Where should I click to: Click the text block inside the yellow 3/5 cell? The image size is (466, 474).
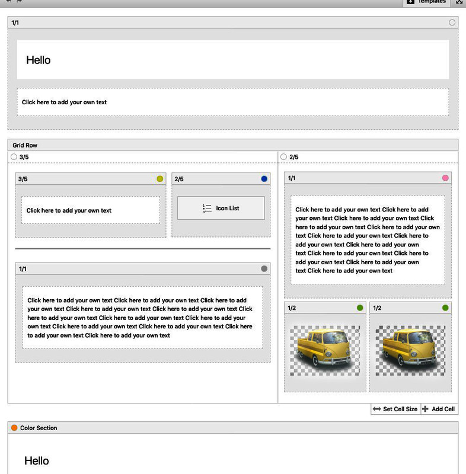pyautogui.click(x=91, y=210)
